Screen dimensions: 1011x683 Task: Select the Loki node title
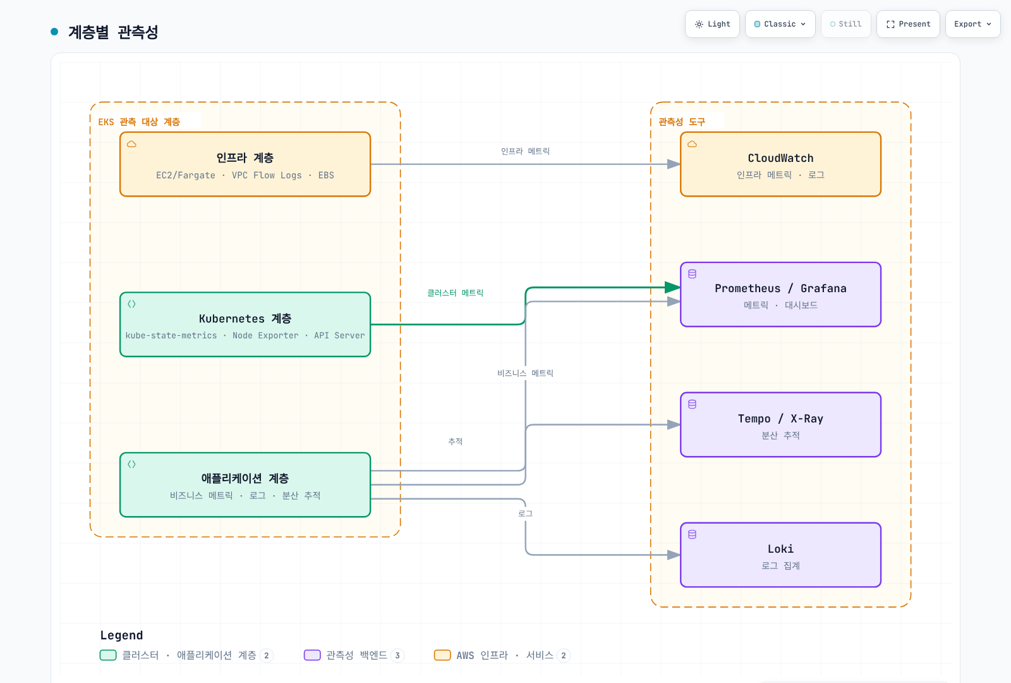click(x=780, y=549)
